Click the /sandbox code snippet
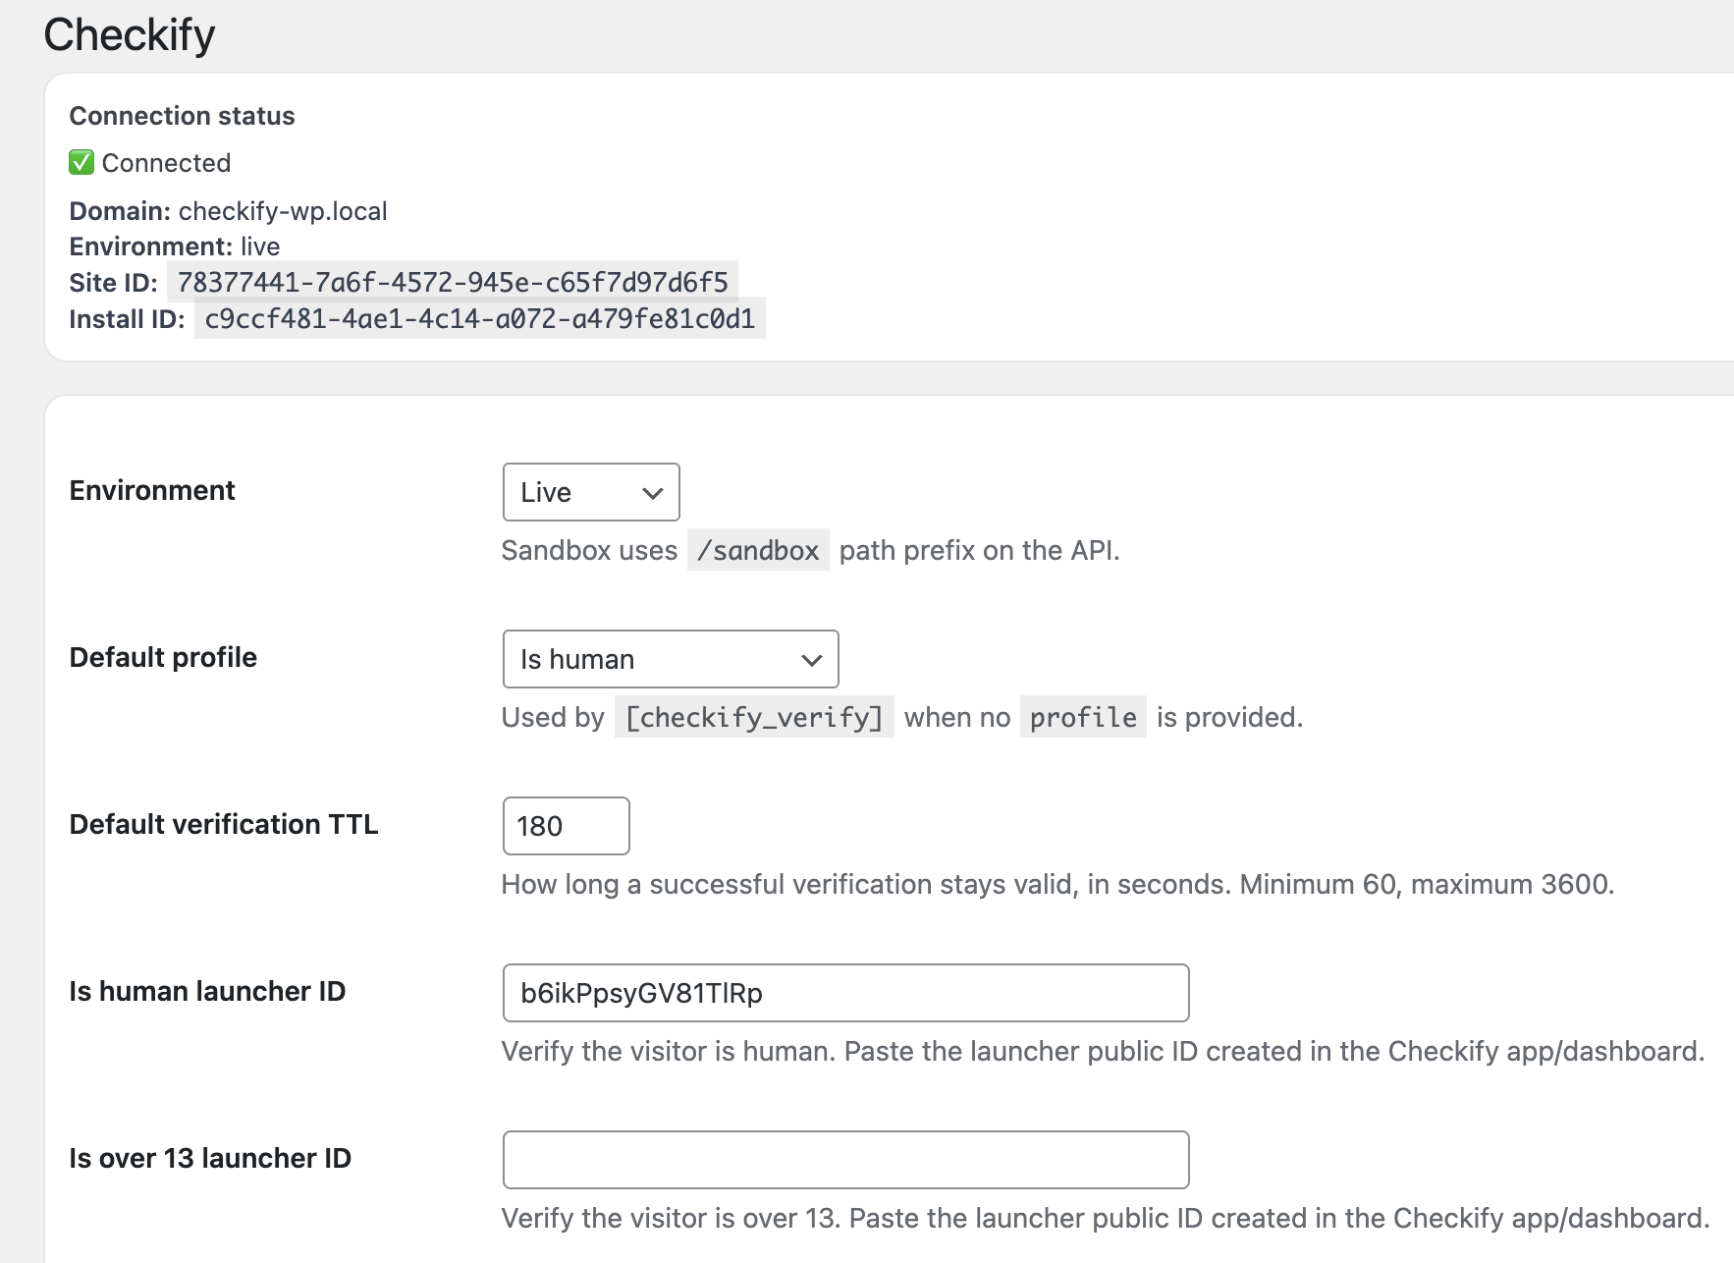The width and height of the screenshot is (1734, 1263). point(758,550)
